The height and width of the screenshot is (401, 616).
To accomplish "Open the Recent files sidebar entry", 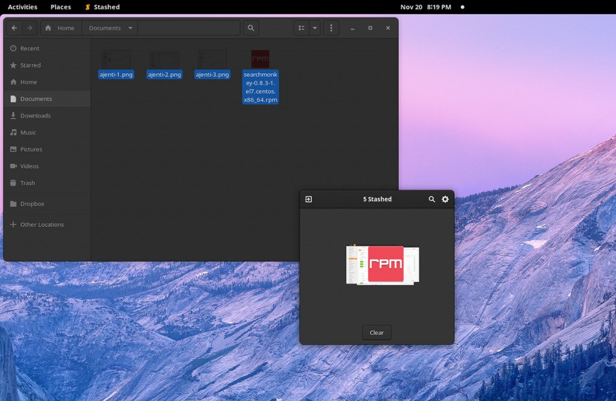I will (30, 48).
